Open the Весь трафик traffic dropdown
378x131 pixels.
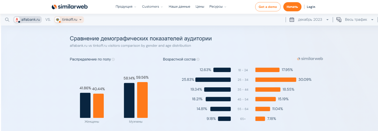point(372,20)
